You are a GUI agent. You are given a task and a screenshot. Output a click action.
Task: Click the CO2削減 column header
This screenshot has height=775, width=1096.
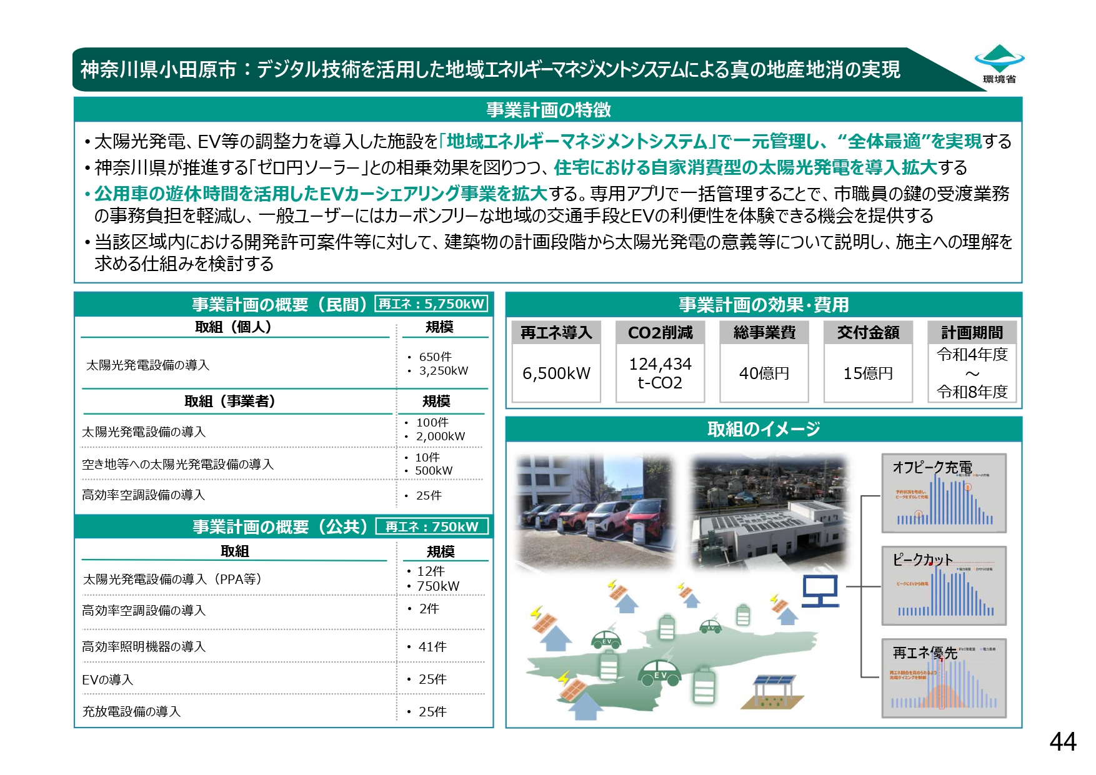(x=660, y=332)
